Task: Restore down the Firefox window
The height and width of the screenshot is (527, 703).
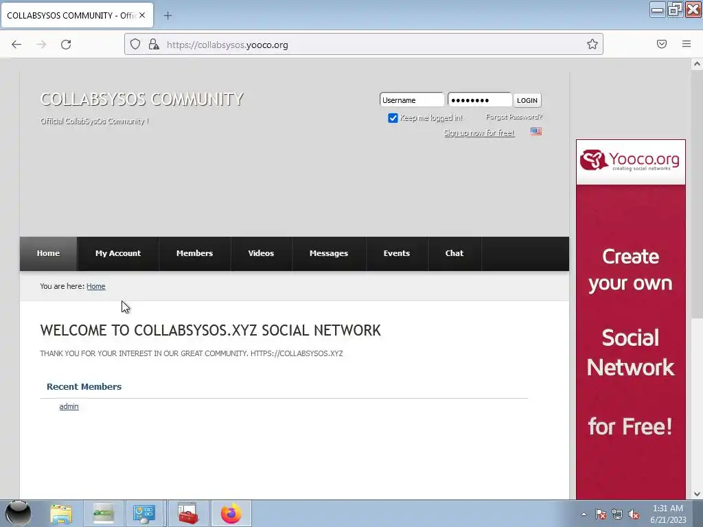Action: (675, 10)
